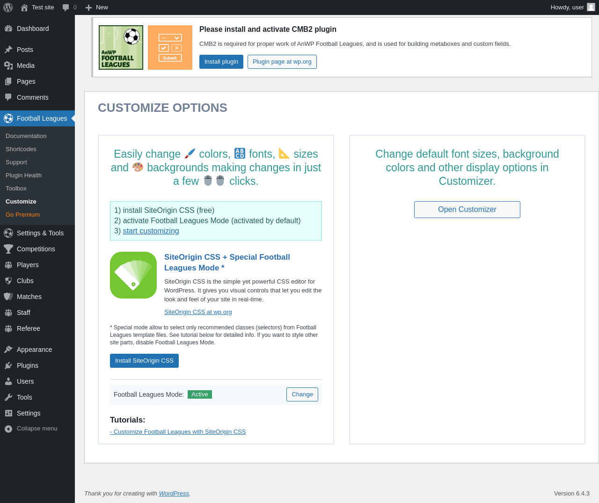Click the Clubs shield icon
The height and width of the screenshot is (503, 599).
(x=8, y=281)
